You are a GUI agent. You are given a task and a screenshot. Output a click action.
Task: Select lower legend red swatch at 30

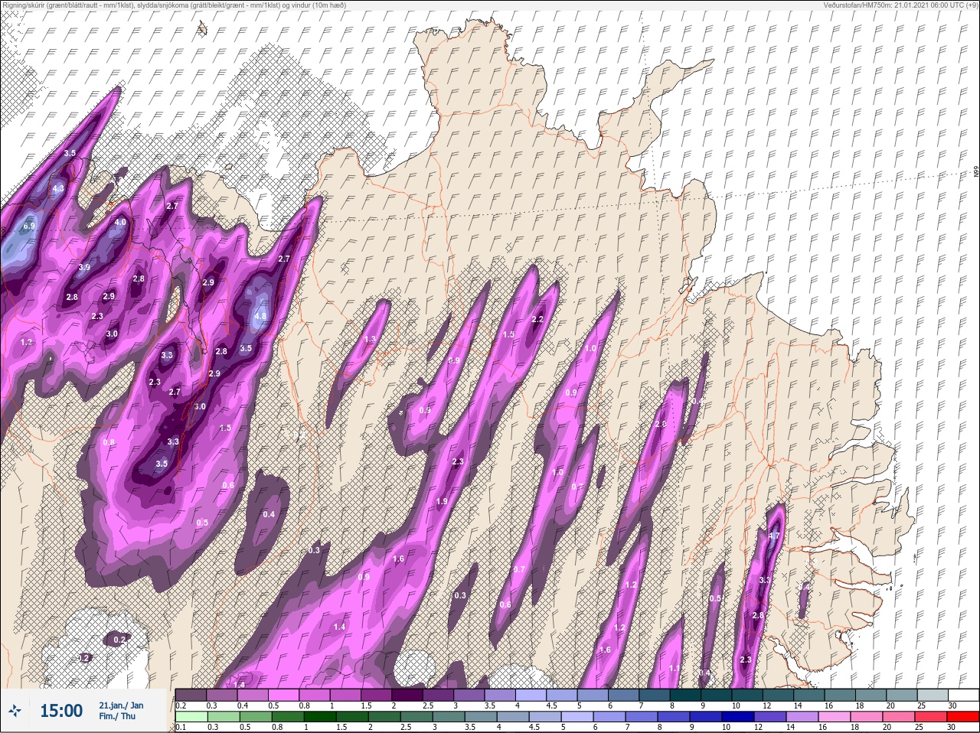962,717
